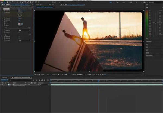Switch to the Render Queue tab

pos(5,77)
